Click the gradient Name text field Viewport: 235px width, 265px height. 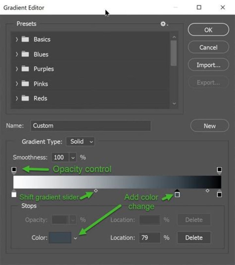(x=91, y=125)
